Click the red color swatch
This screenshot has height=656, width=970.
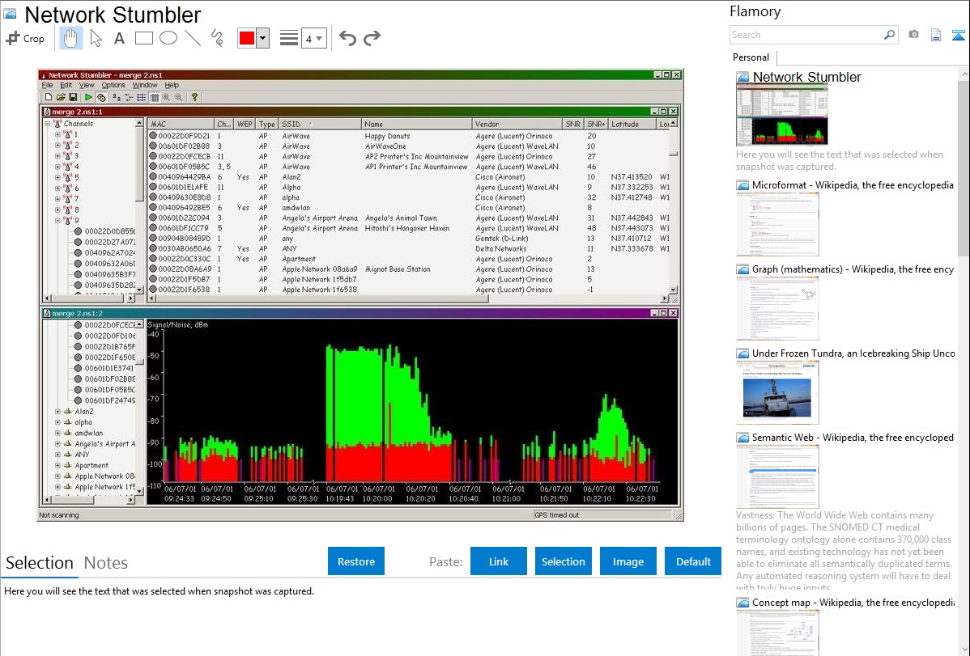pyautogui.click(x=246, y=38)
